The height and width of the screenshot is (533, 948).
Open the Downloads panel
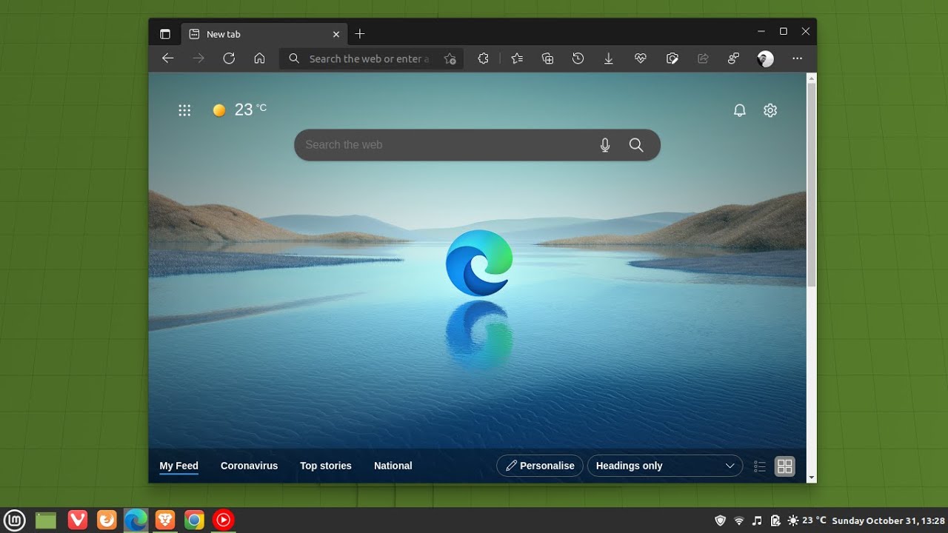[x=609, y=58]
